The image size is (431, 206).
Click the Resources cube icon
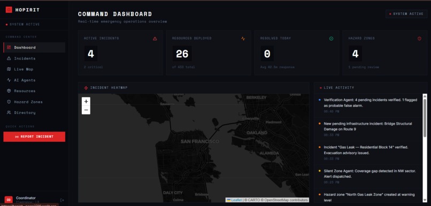tap(9, 91)
